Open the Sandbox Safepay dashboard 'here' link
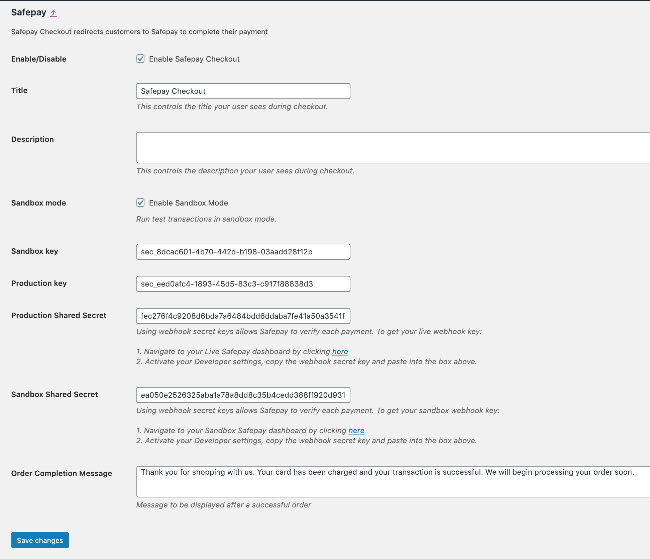The image size is (650, 559). 356,430
